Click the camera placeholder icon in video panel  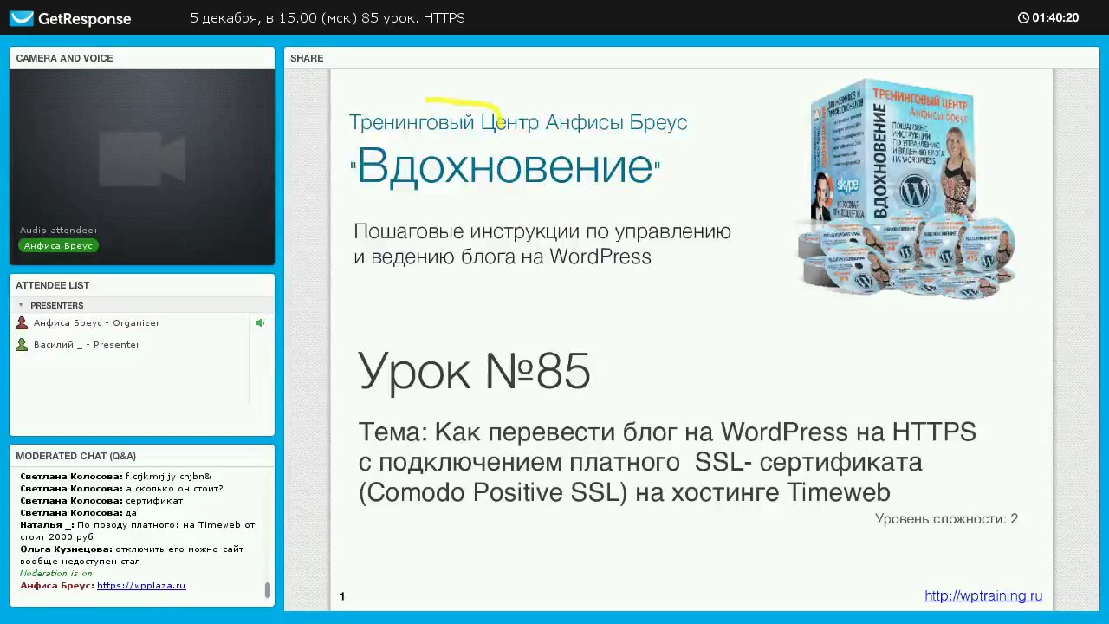(x=142, y=158)
